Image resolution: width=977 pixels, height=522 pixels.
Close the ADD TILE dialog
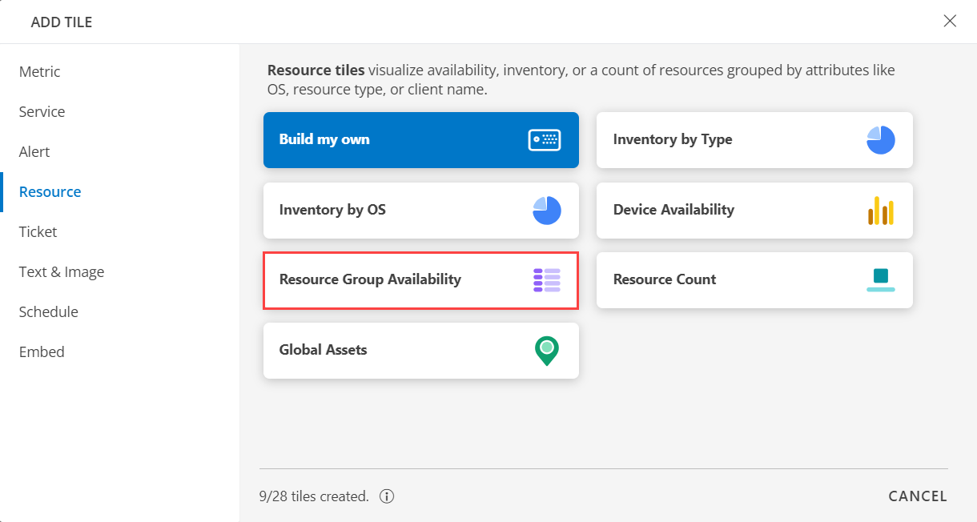pos(950,22)
